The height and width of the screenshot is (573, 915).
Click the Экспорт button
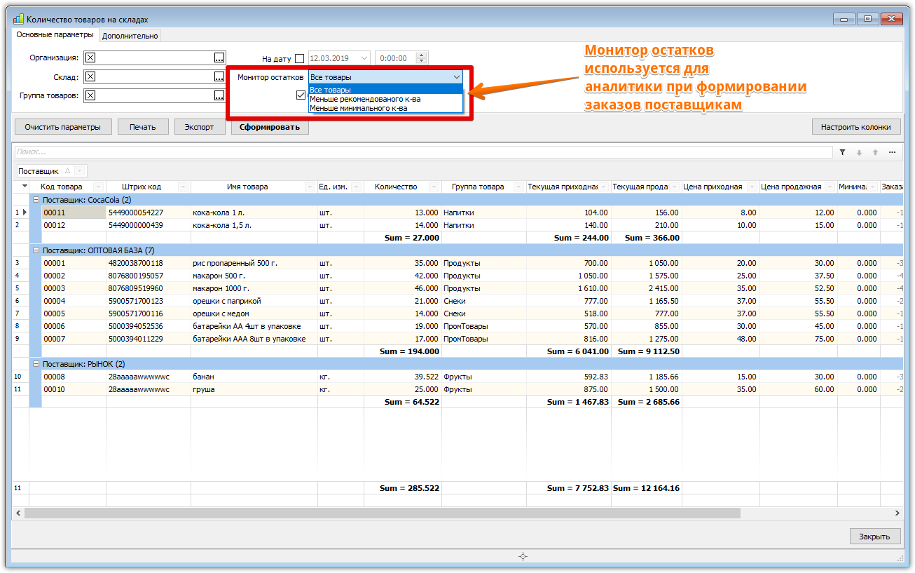point(199,127)
